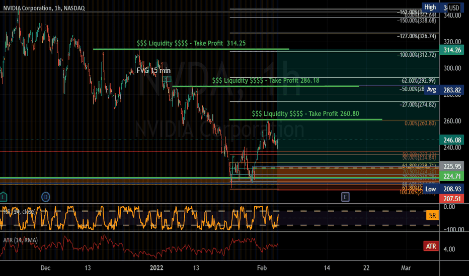Click the -62.00%(292.99) Fibonacci label
The height and width of the screenshot is (276, 469).
click(x=417, y=81)
